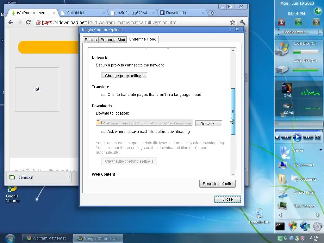The height and width of the screenshot is (243, 324).
Task: Switch to the Personal Stuff tab
Action: point(113,40)
